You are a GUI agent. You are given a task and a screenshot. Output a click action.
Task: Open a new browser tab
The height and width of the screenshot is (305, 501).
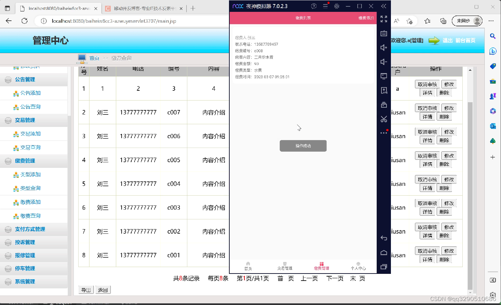tap(193, 8)
